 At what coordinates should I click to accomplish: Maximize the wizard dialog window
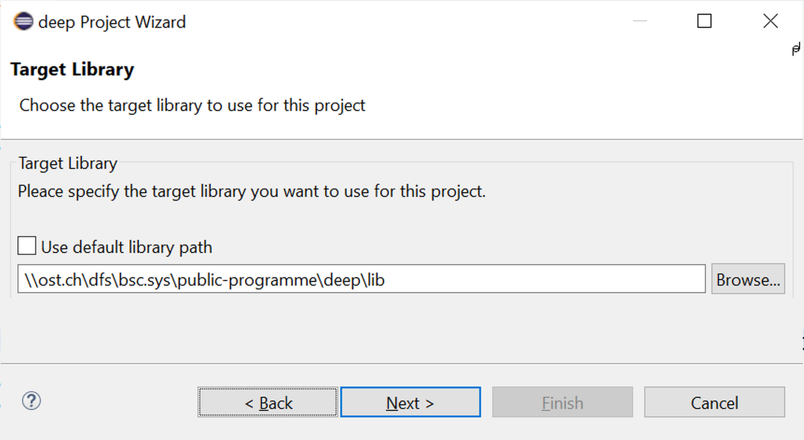click(x=704, y=21)
